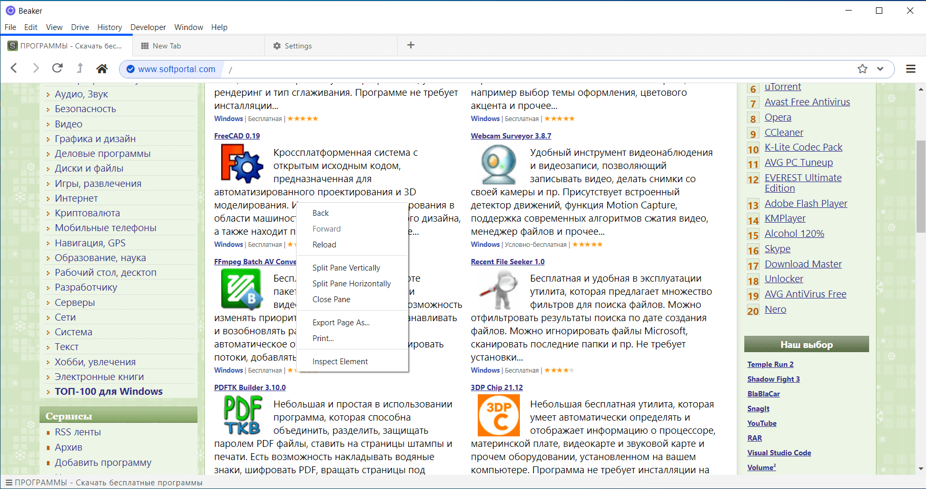Screen dimensions: 926x489
Task: Open the FreeCAD 0.19 link
Action: 237,136
